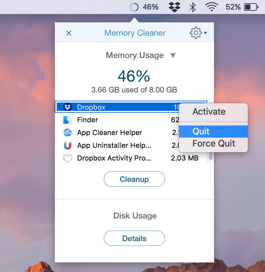The image size is (265, 272).
Task: Click the 46% memory usage reading
Action: click(134, 76)
